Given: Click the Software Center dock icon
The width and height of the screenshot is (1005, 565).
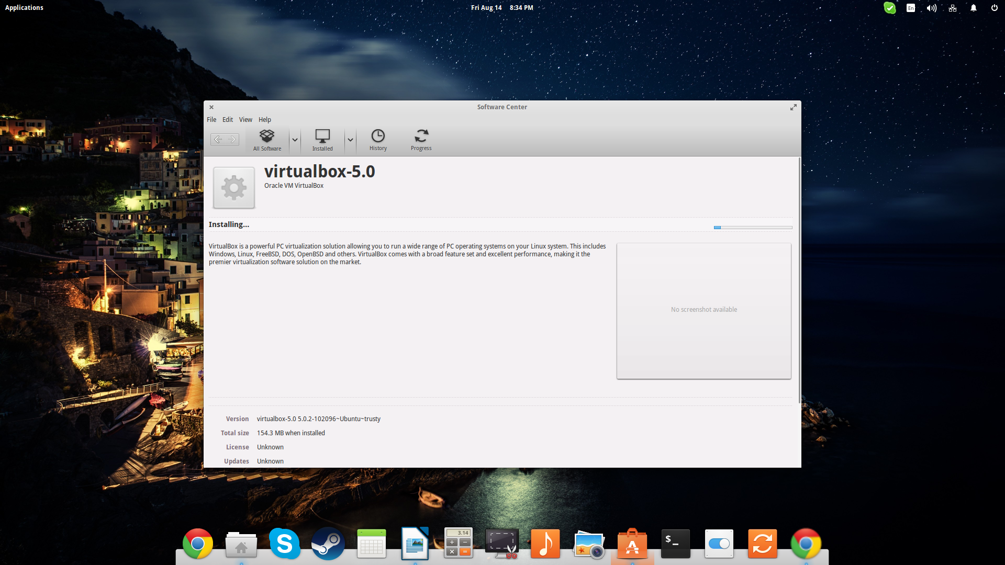Looking at the screenshot, I should (x=632, y=544).
